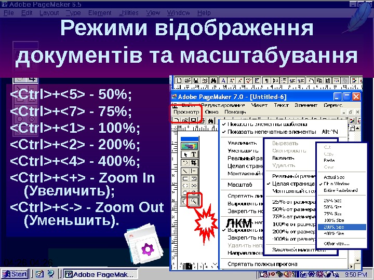Viewport: 374px width, 280px height.
Task: Click Print icon in upper toolbar
Action: [x=205, y=80]
